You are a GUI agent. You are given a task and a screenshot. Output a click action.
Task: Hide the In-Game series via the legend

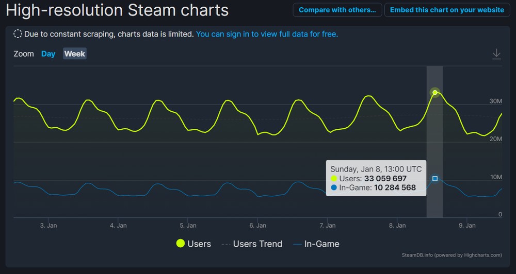[316, 244]
